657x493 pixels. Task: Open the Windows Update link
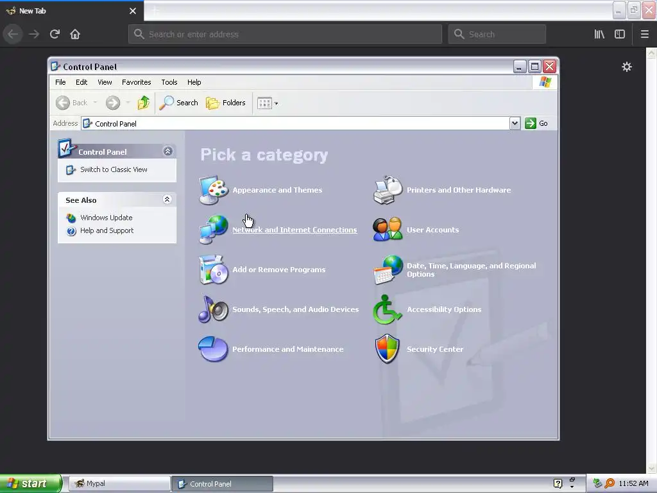coord(106,218)
